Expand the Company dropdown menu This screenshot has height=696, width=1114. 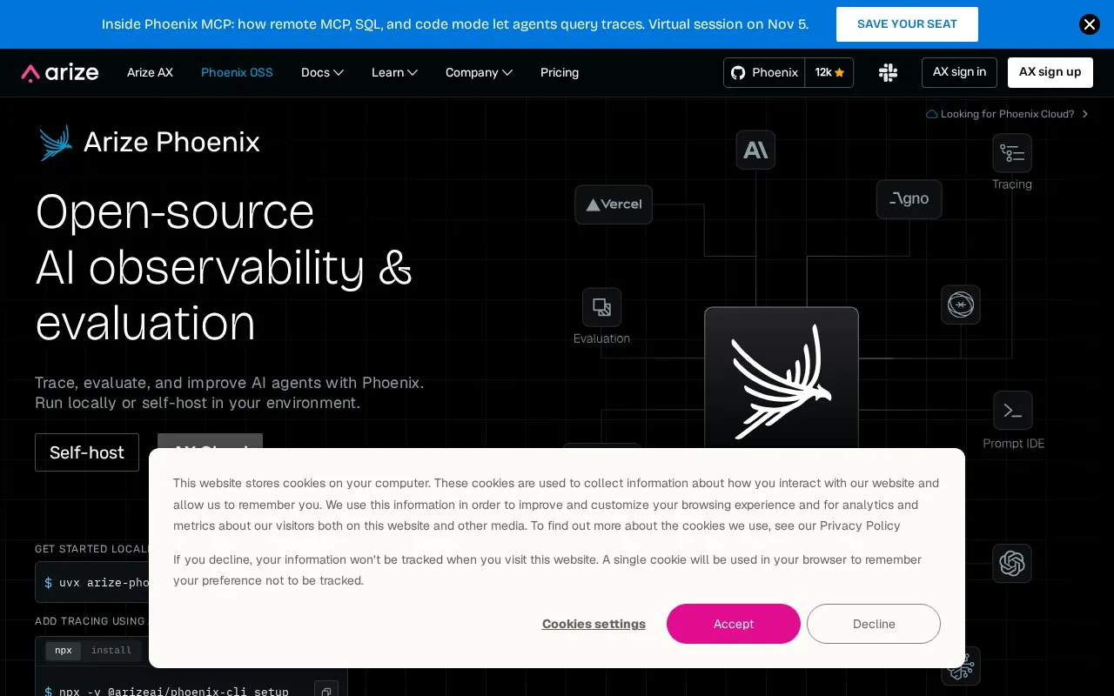[x=479, y=72]
